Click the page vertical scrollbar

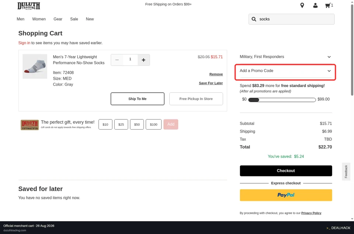tap(352, 50)
